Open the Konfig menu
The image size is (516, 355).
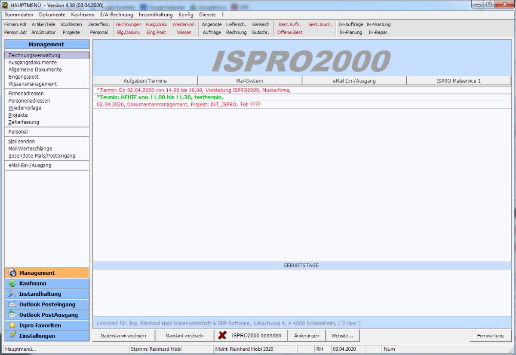[x=186, y=15]
